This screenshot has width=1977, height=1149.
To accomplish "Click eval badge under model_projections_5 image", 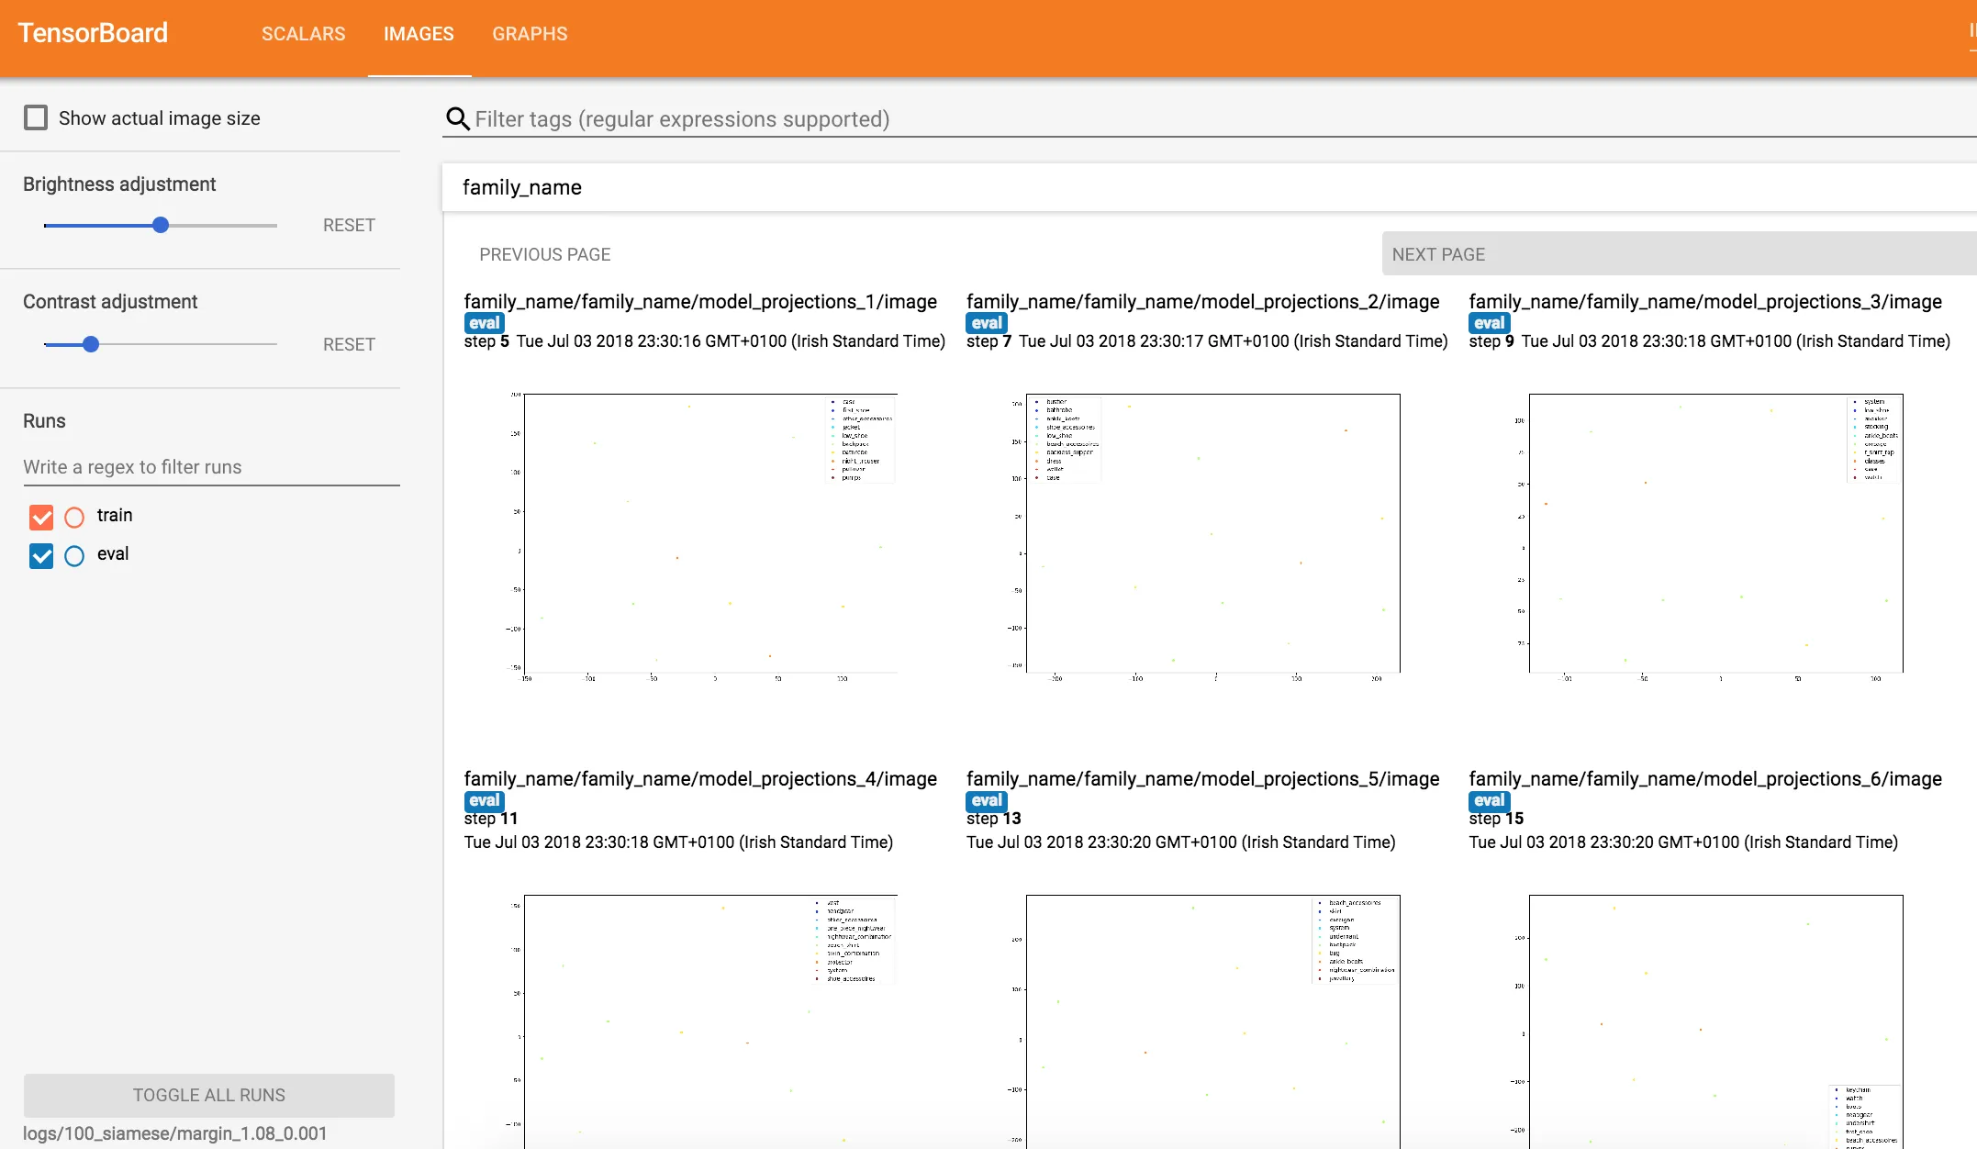I will [987, 800].
